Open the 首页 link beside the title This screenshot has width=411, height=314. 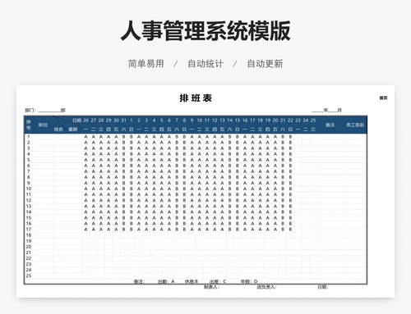pyautogui.click(x=383, y=98)
